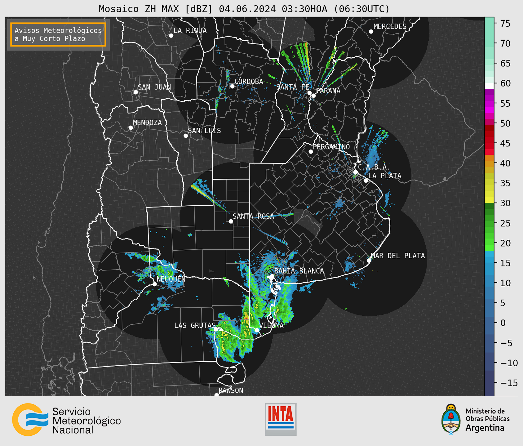Click the SANTA FE city marker
The height and width of the screenshot is (446, 523).
click(309, 93)
